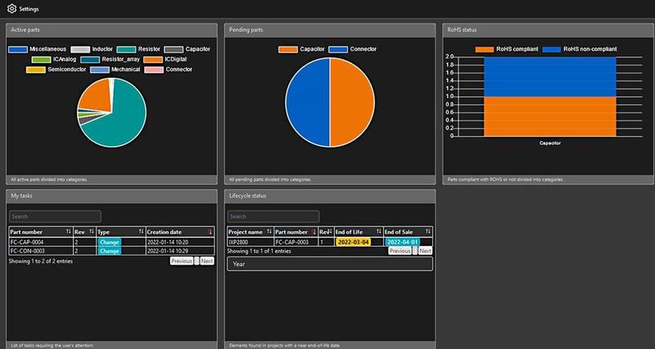Viewport: 655px width, 349px height.
Task: Select the IXP2800 project cell
Action: (251, 242)
